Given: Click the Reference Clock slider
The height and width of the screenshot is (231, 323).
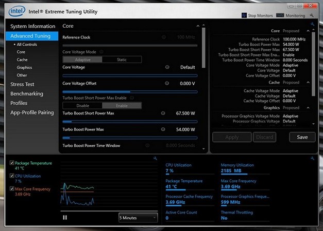Looking at the screenshot, I should click(130, 45).
